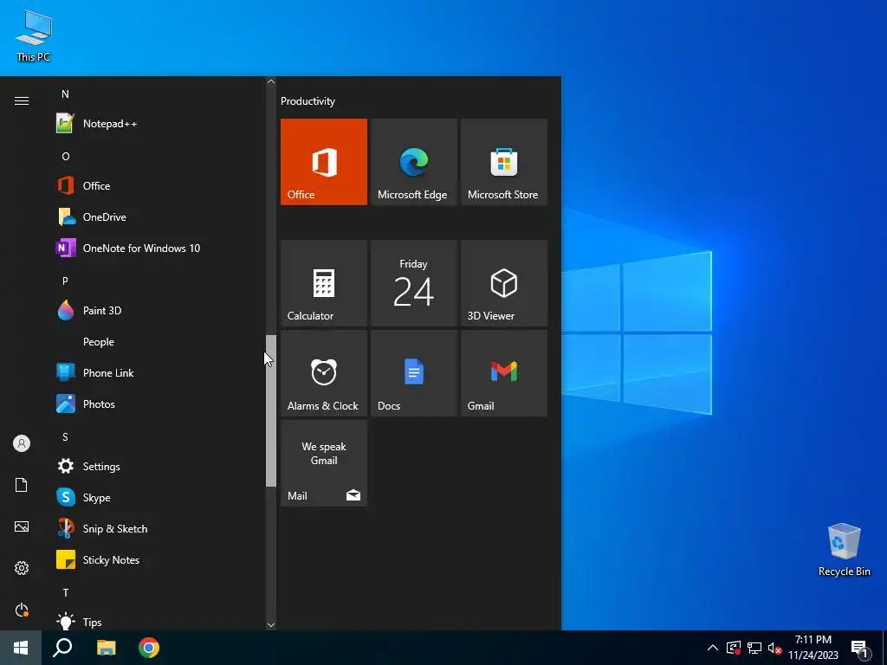Image resolution: width=887 pixels, height=665 pixels.
Task: Launch the 3D Viewer tile
Action: (x=504, y=283)
